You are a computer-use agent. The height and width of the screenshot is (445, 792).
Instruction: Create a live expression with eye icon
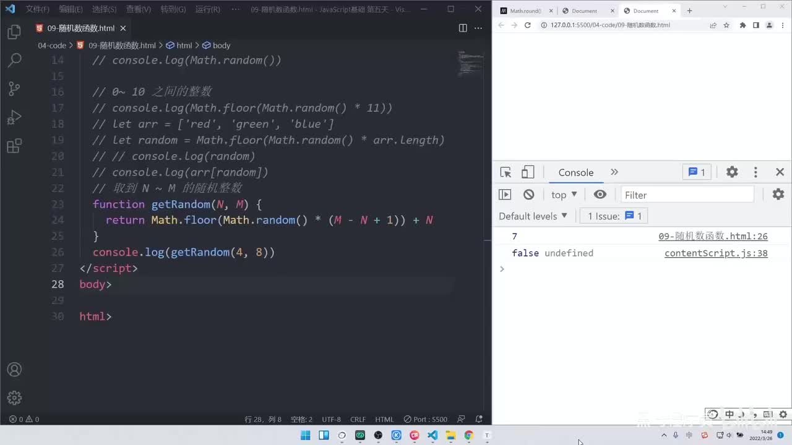click(600, 195)
